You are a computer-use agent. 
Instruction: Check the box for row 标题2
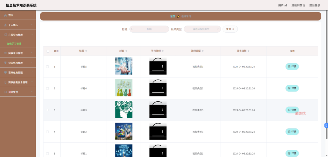[x=47, y=132]
